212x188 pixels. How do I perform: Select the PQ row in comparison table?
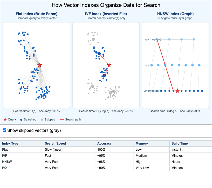106,168
